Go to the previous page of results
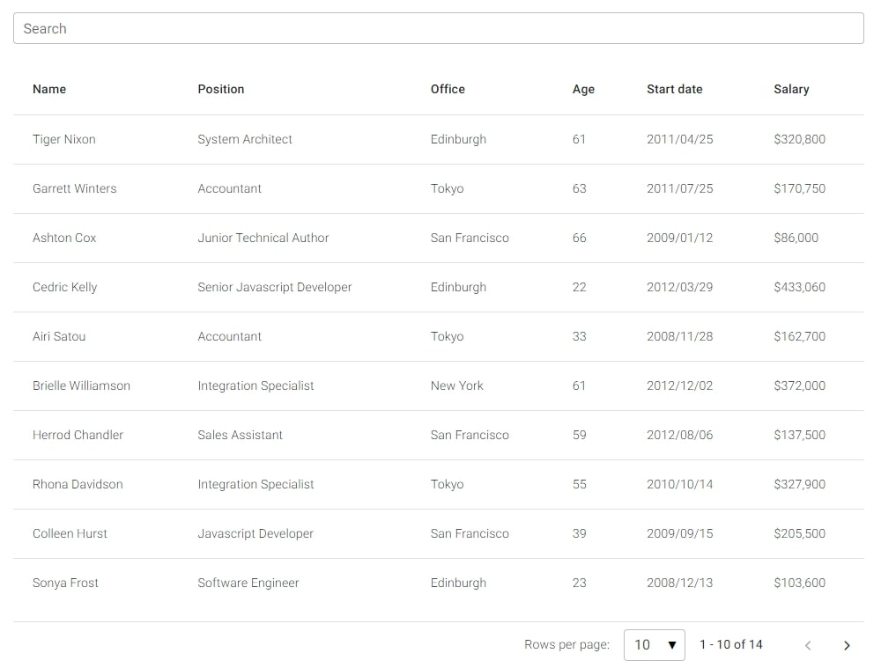The height and width of the screenshot is (668, 881). pos(808,645)
